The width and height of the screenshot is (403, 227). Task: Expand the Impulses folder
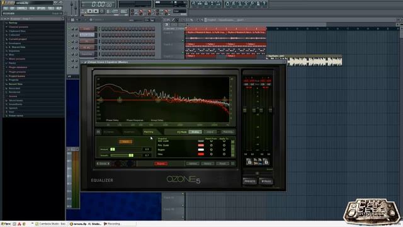(x=14, y=51)
